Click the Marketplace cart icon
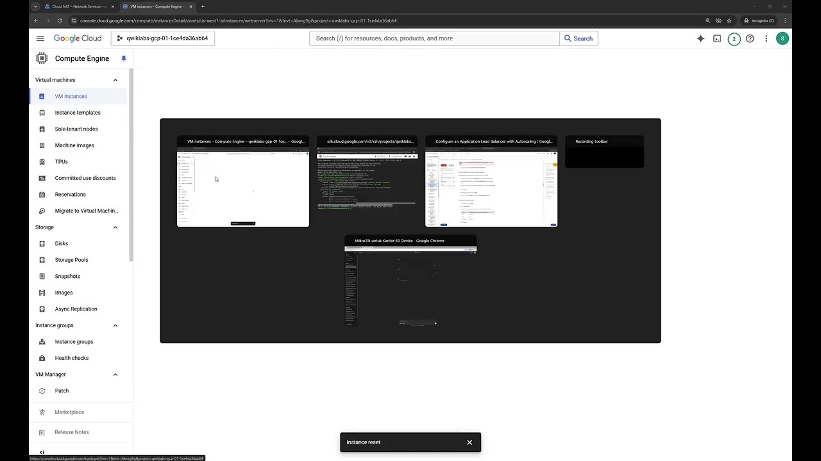This screenshot has width=821, height=461. 42,412
